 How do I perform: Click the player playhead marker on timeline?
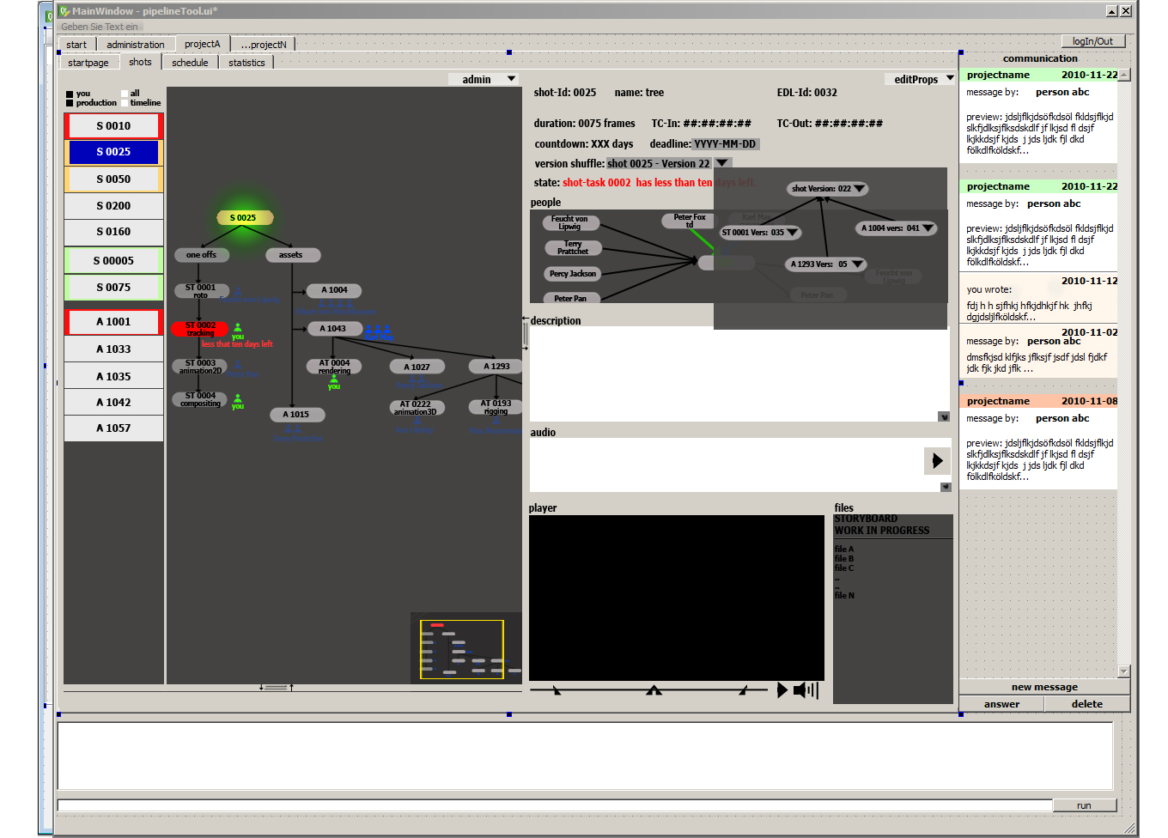(654, 689)
